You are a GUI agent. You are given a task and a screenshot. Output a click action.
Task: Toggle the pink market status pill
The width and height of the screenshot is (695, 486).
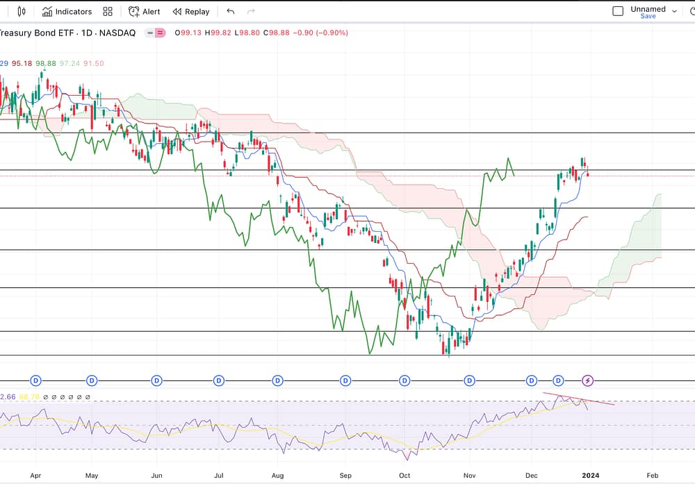click(x=161, y=33)
